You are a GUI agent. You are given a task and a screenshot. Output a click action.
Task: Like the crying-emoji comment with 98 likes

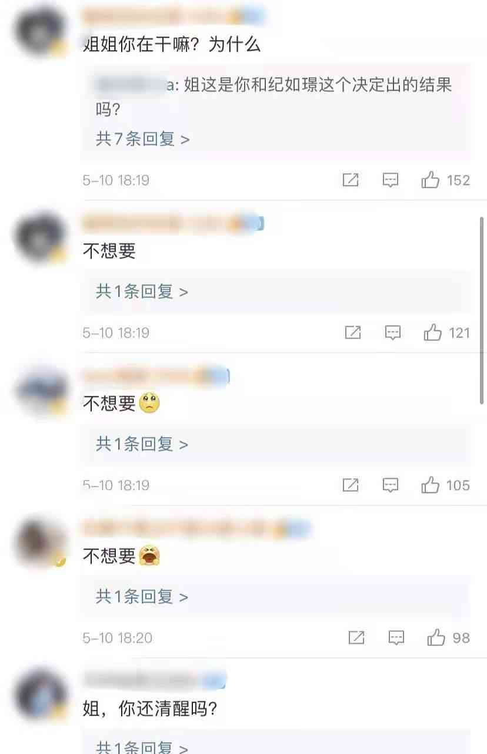click(x=436, y=637)
